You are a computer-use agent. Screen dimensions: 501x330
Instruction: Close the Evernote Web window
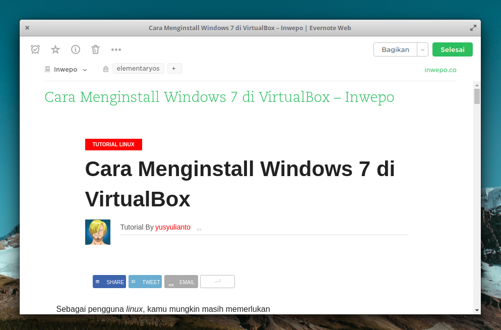point(27,28)
